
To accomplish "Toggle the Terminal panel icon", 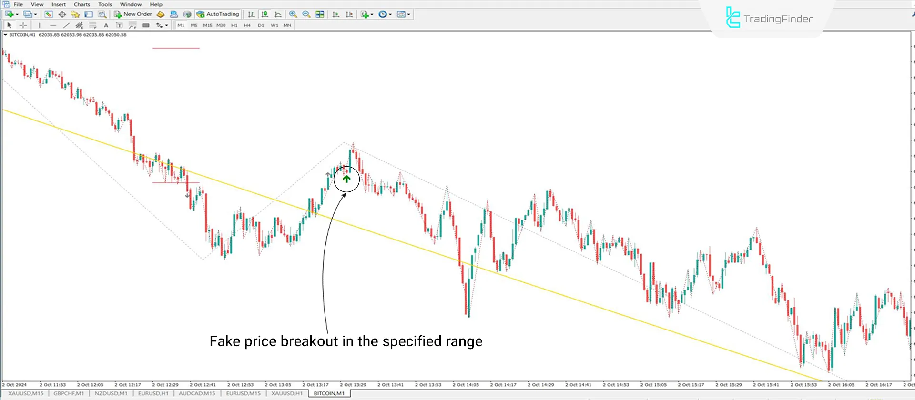I will click(89, 14).
